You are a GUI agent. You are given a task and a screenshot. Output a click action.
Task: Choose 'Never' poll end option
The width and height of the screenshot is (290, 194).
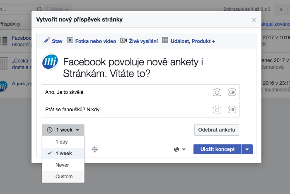point(63,165)
